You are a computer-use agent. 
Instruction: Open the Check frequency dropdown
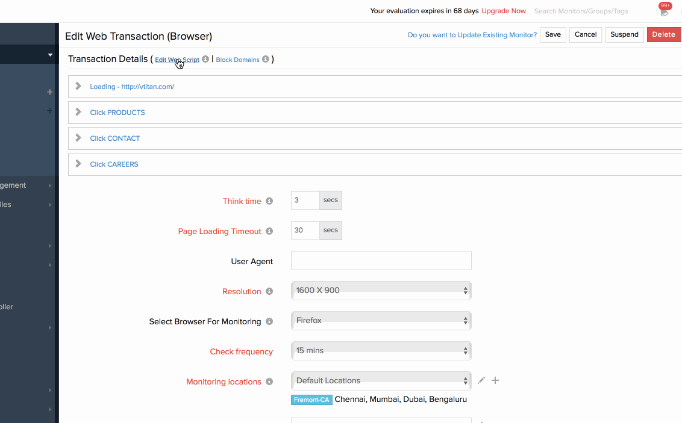point(381,351)
